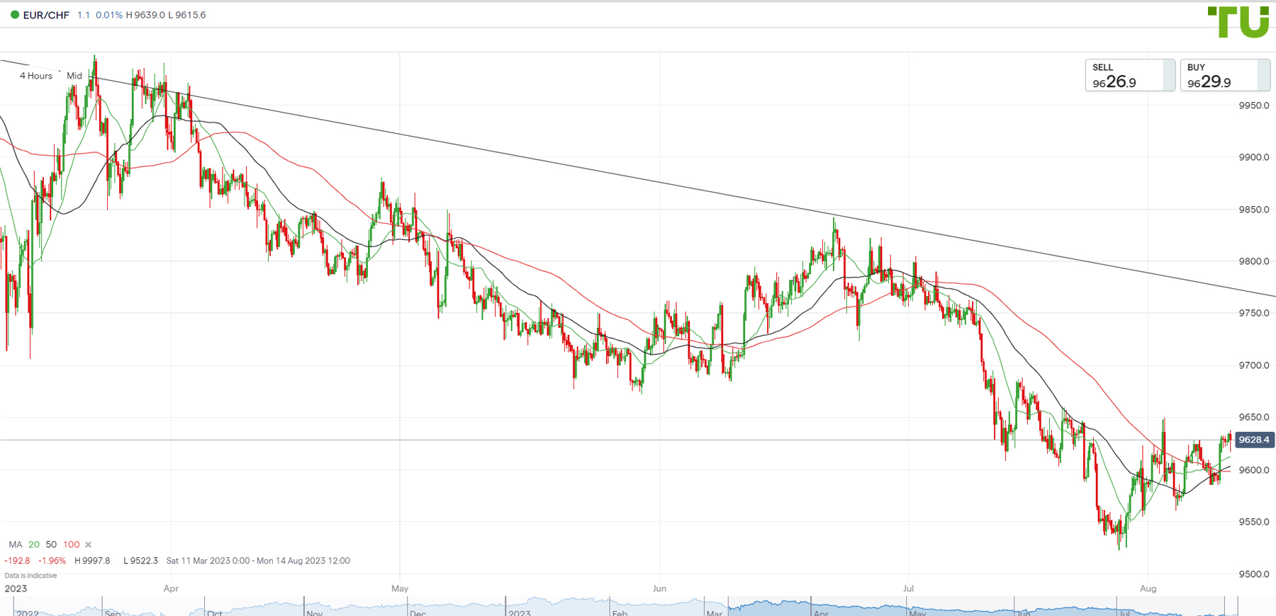Click the 9950.0 price axis label

coord(1254,105)
